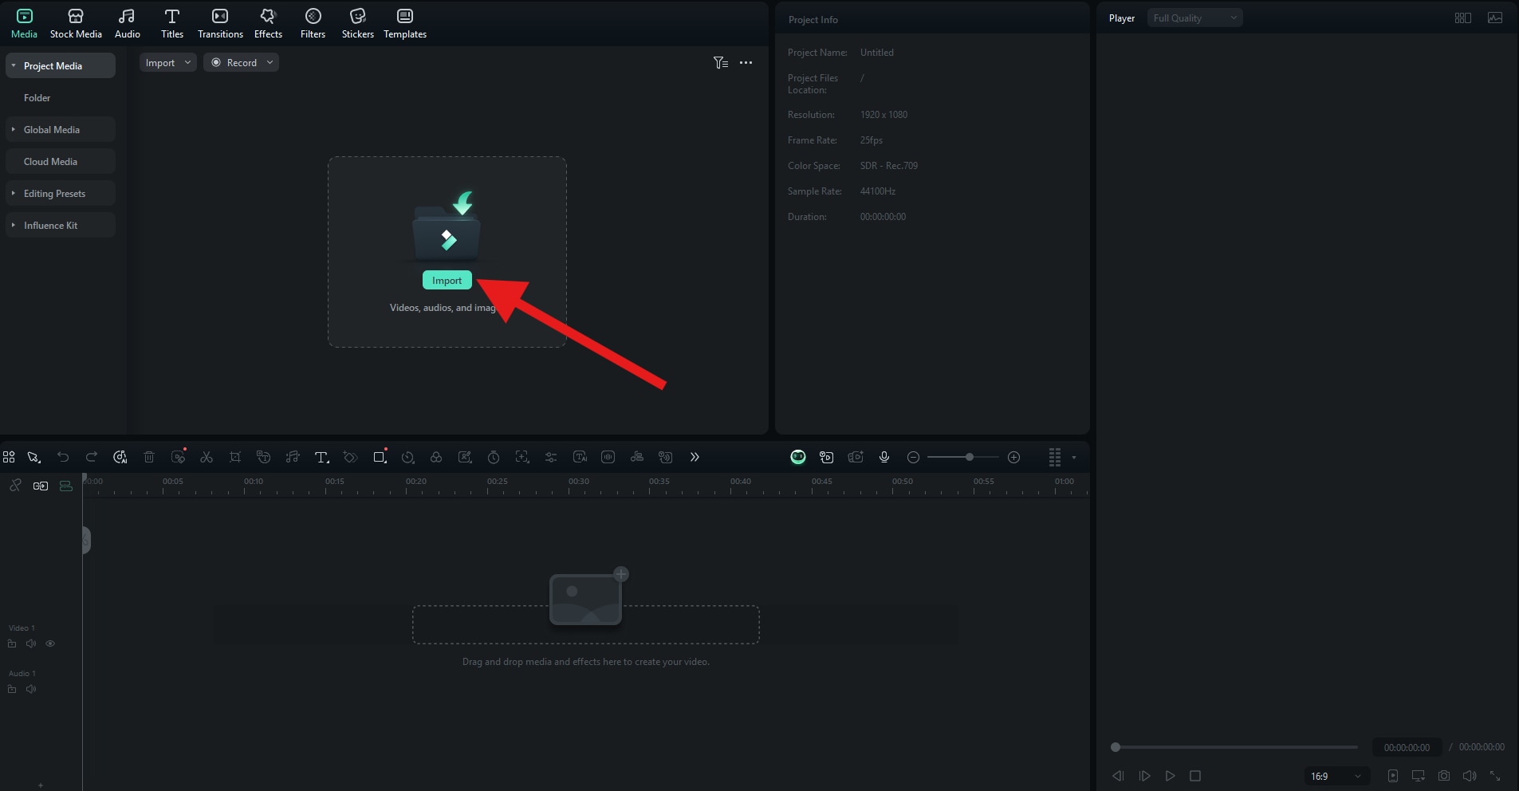
Task: Toggle the green auto ripple icon
Action: pyautogui.click(x=66, y=486)
